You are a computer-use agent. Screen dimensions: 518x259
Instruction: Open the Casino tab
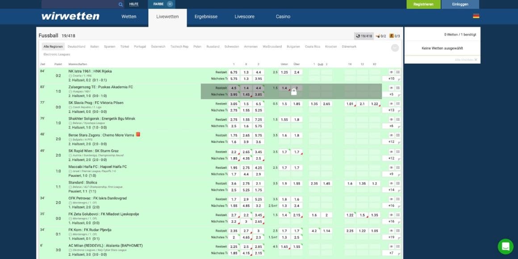pos(283,17)
